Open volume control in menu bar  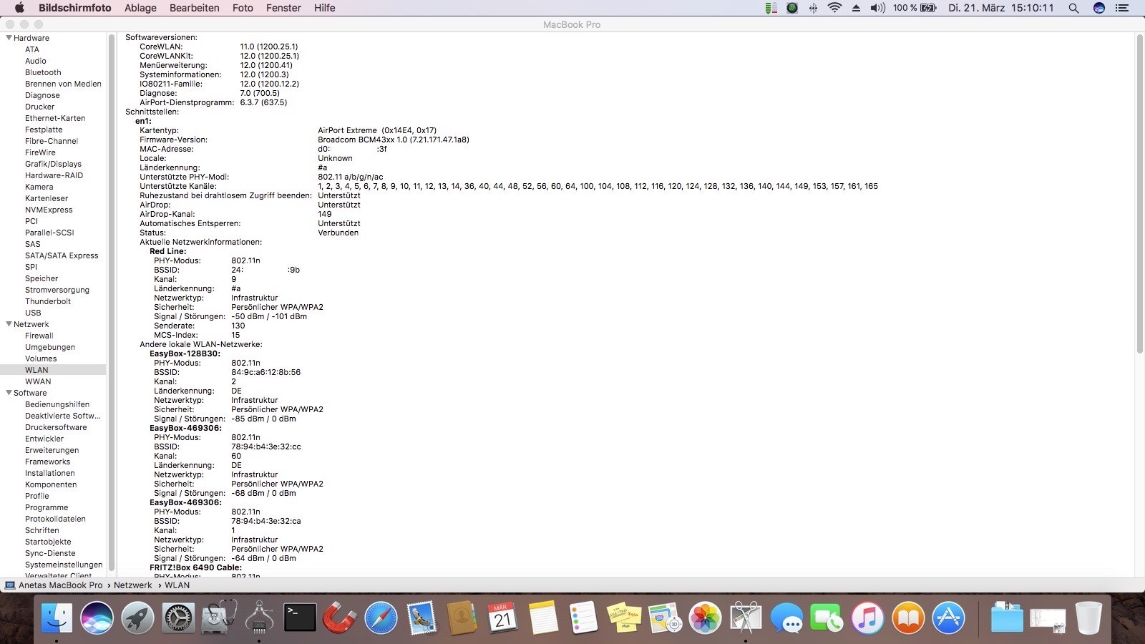click(877, 8)
